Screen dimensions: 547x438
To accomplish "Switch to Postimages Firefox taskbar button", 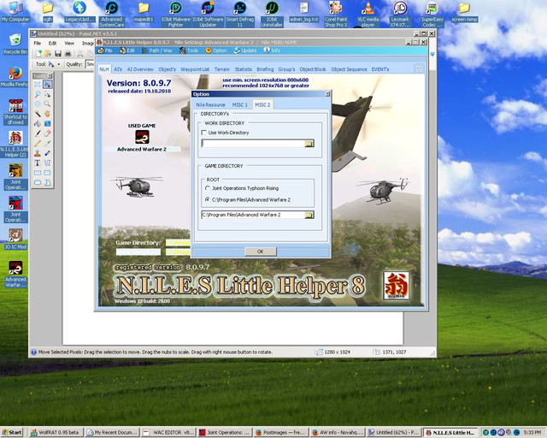I will coord(281,432).
